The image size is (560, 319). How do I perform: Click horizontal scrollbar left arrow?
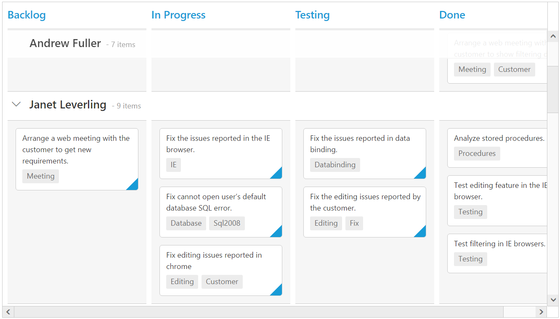(x=8, y=312)
